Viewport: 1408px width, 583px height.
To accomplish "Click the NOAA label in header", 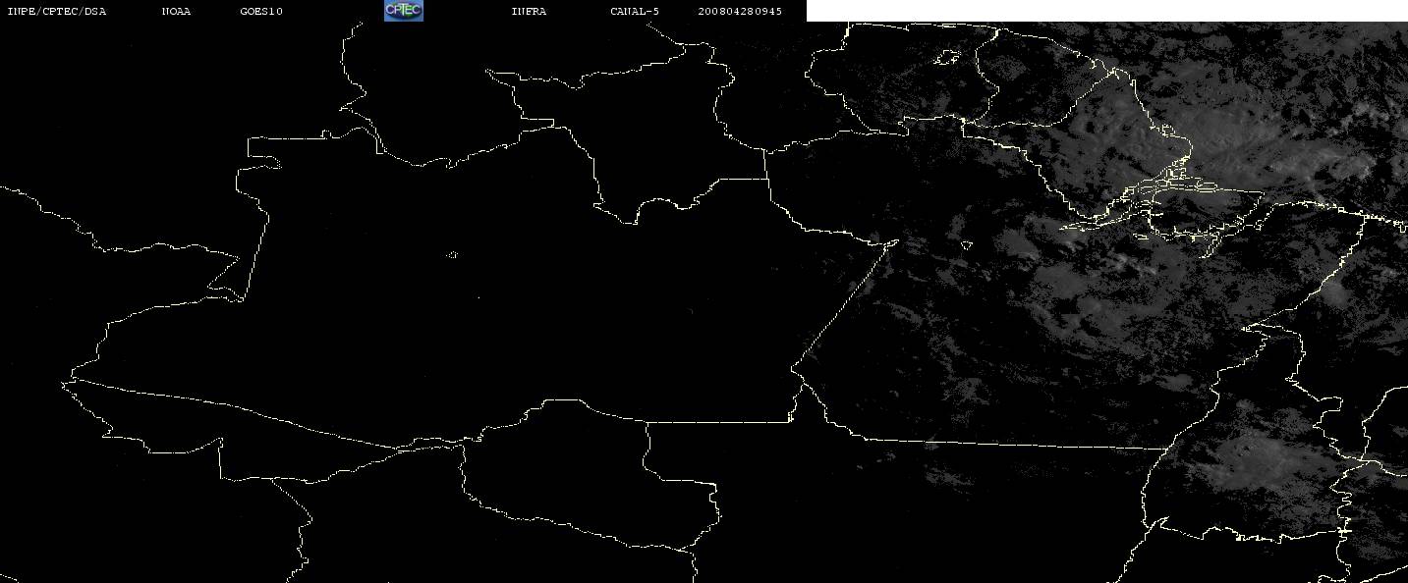I will click(177, 12).
